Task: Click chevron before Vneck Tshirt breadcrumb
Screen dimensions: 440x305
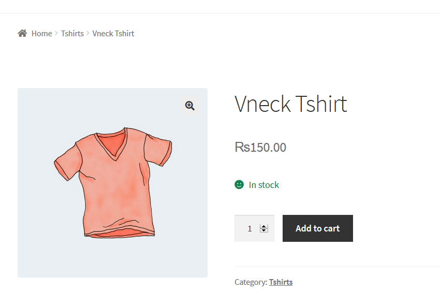Action: [x=88, y=33]
